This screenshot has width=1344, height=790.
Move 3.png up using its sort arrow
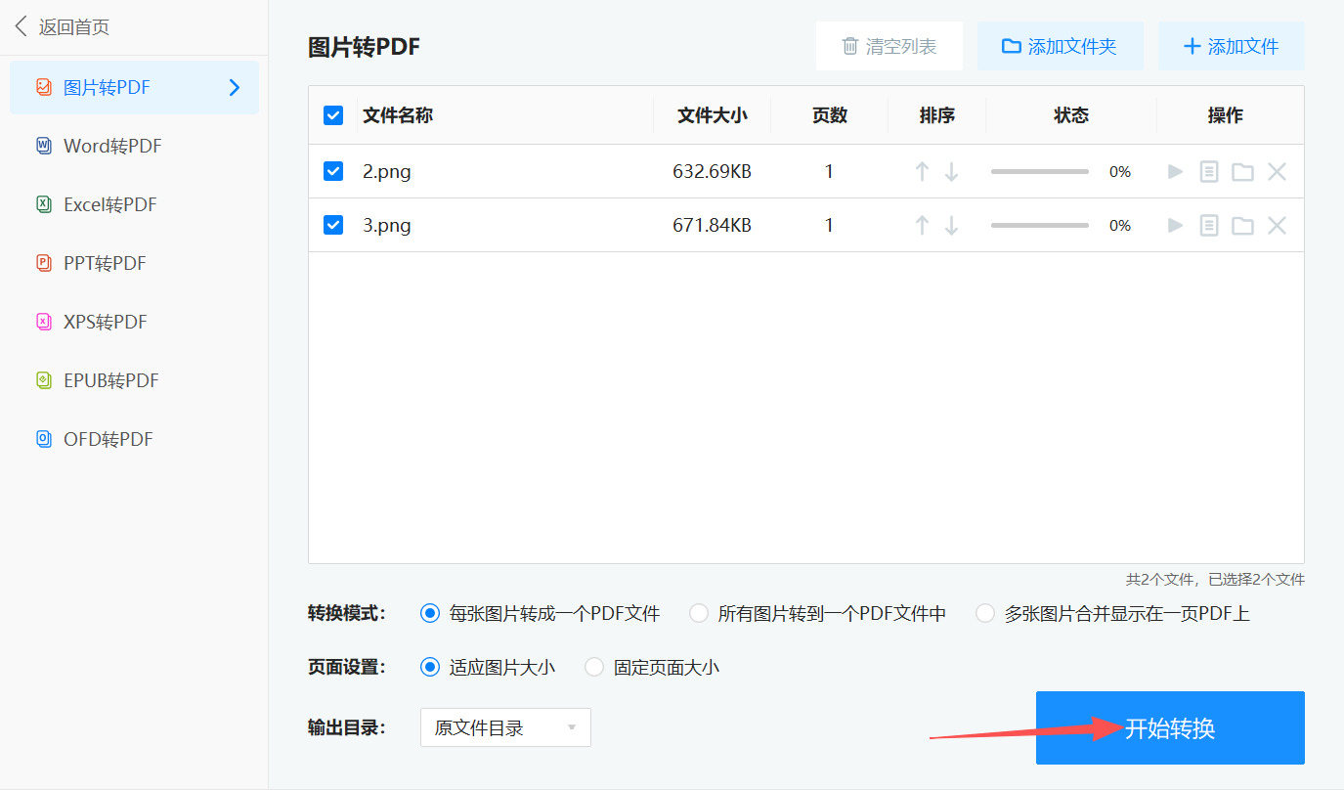coord(922,225)
